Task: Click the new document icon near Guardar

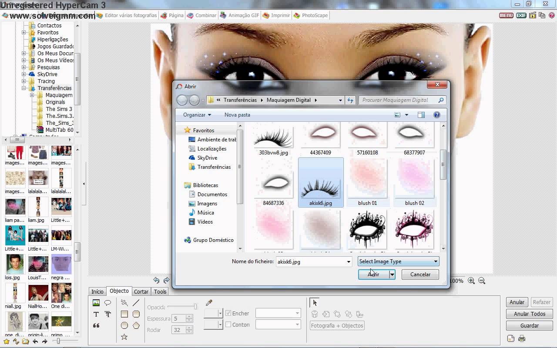Action: [511, 339]
